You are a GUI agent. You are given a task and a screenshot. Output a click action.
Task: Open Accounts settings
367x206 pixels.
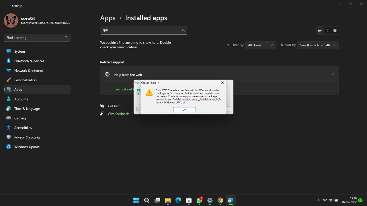[37, 99]
